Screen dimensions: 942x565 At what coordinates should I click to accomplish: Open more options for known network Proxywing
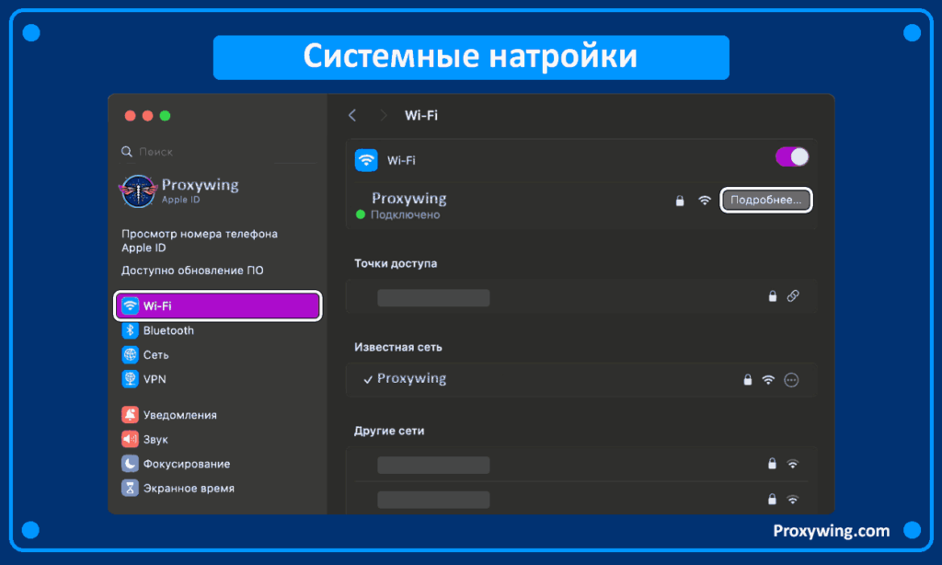791,380
